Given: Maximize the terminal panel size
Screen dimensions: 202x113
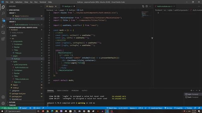Looking at the screenshot, I should [197, 90].
